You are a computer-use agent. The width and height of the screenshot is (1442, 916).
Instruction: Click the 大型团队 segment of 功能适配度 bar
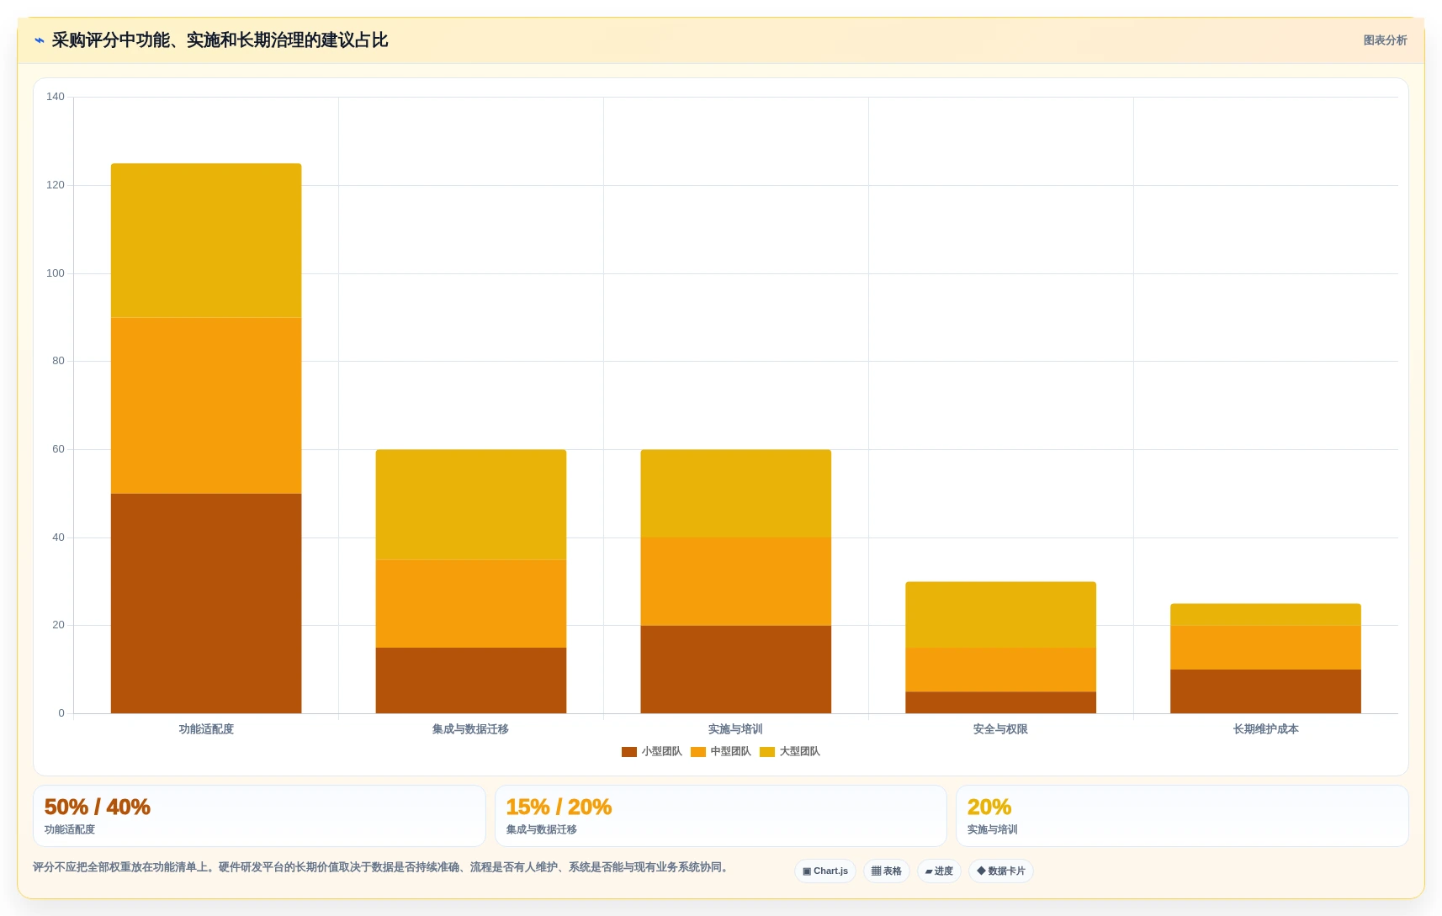[x=206, y=241]
